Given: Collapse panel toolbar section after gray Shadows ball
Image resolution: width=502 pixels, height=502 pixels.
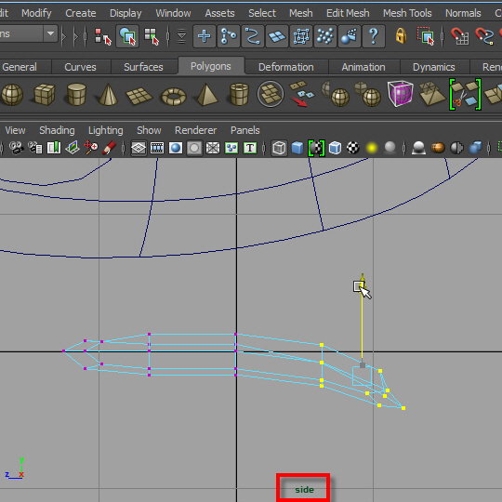Looking at the screenshot, I should (404, 148).
